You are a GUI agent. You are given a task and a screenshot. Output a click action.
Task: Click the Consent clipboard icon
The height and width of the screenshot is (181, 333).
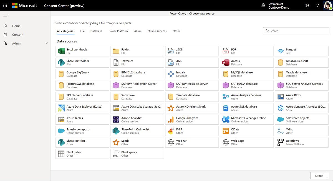(x=5, y=35)
